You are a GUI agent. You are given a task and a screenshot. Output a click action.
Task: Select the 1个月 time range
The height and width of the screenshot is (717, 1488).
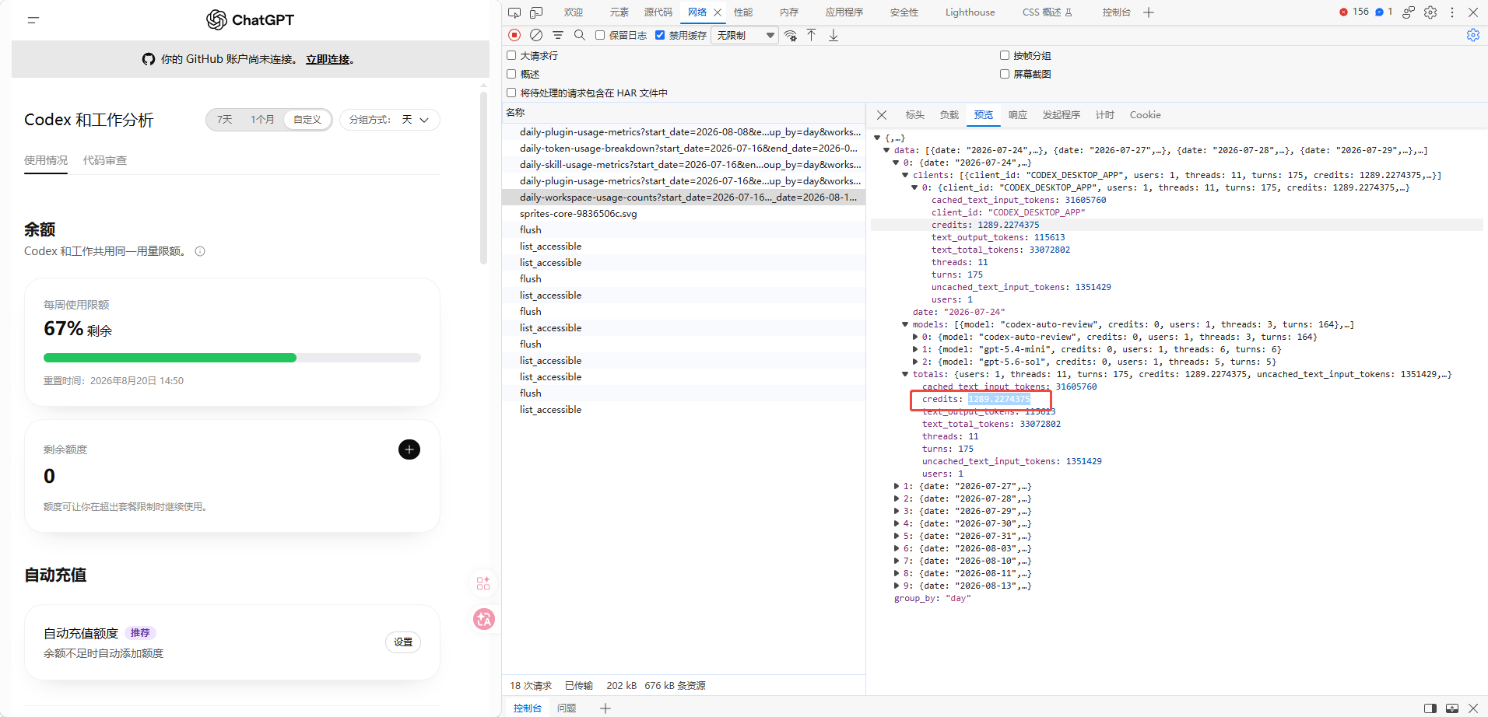[x=262, y=120]
